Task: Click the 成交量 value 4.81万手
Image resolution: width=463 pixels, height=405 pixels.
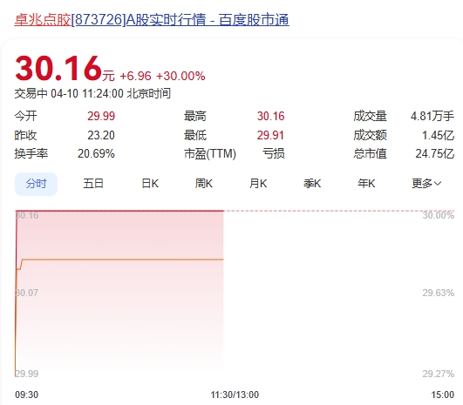Action: (432, 116)
